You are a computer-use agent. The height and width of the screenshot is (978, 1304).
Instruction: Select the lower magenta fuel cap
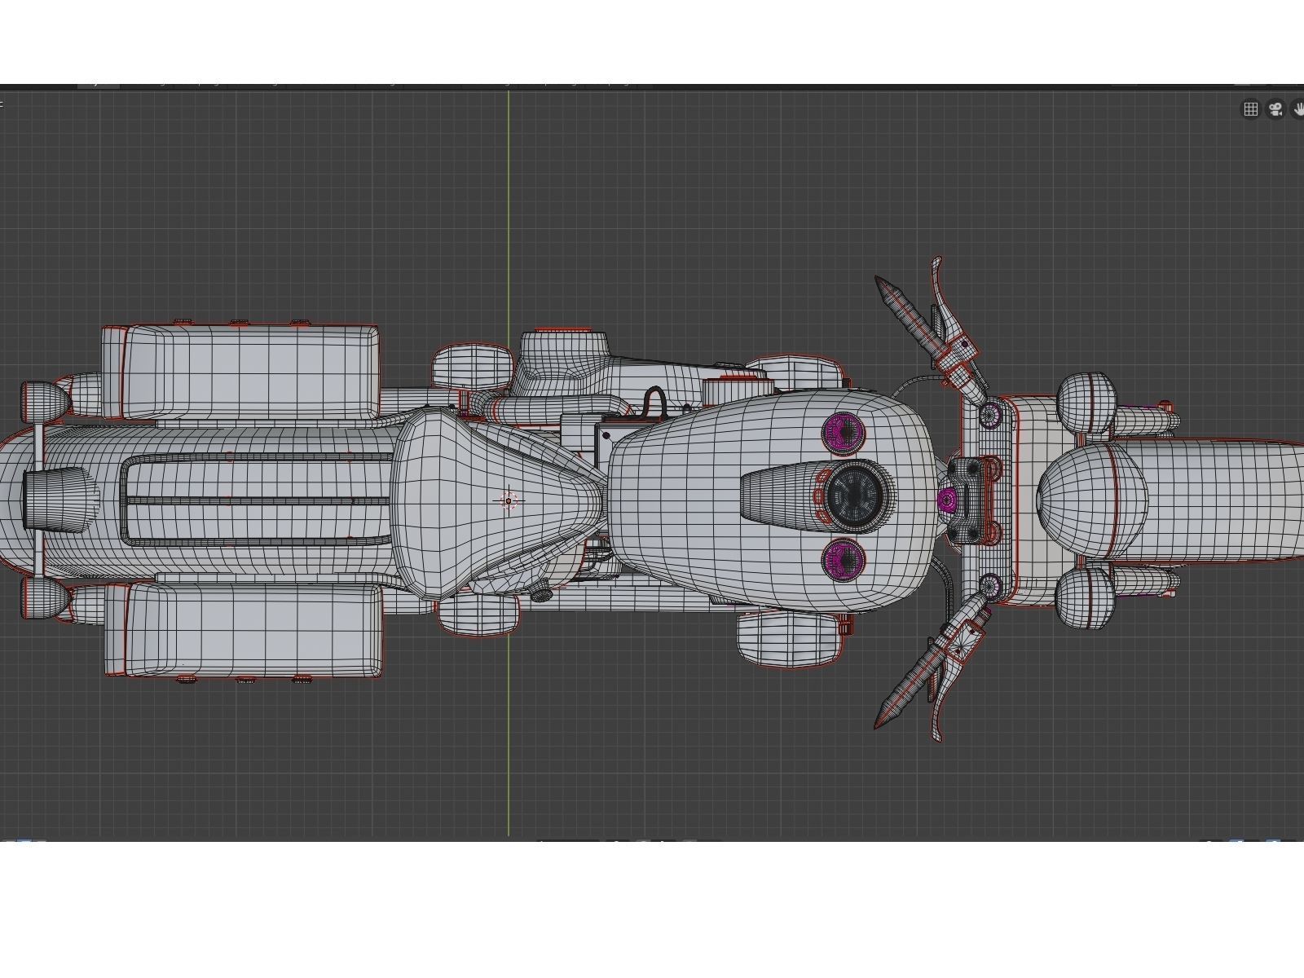click(843, 560)
